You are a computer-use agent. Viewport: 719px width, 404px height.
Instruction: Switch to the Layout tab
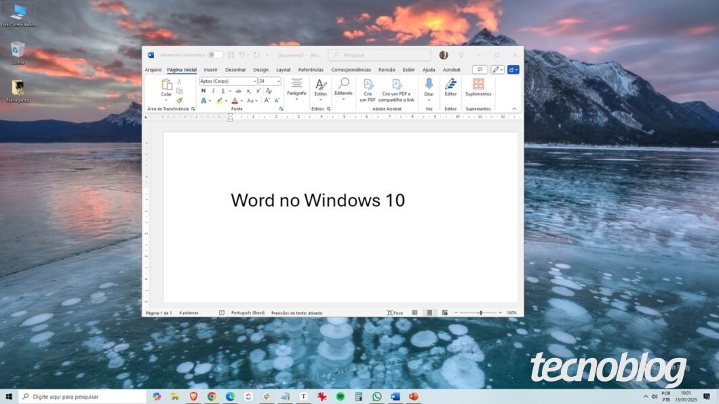coord(283,70)
